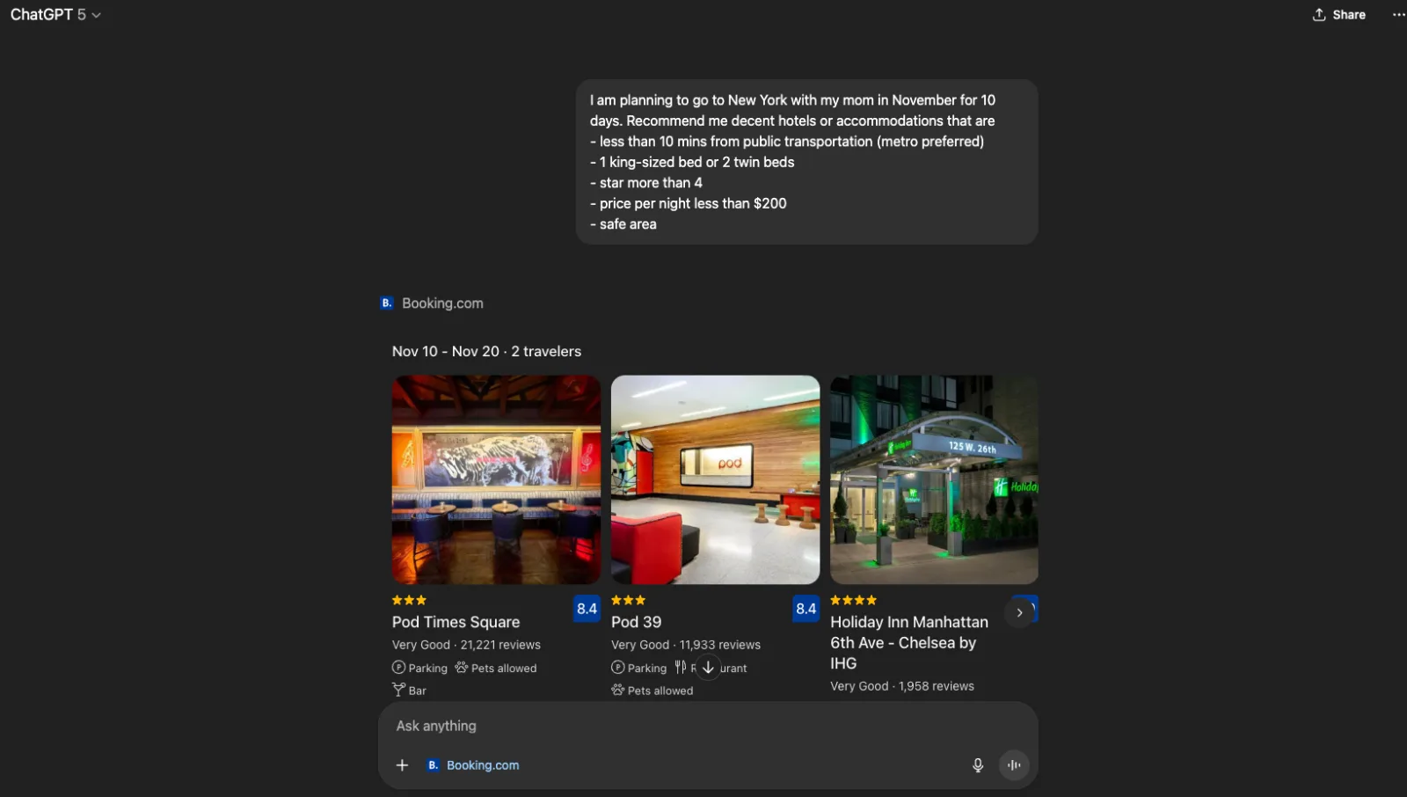The width and height of the screenshot is (1407, 797).
Task: Click the 8.4 score badge for Pod 39
Action: pyautogui.click(x=806, y=609)
